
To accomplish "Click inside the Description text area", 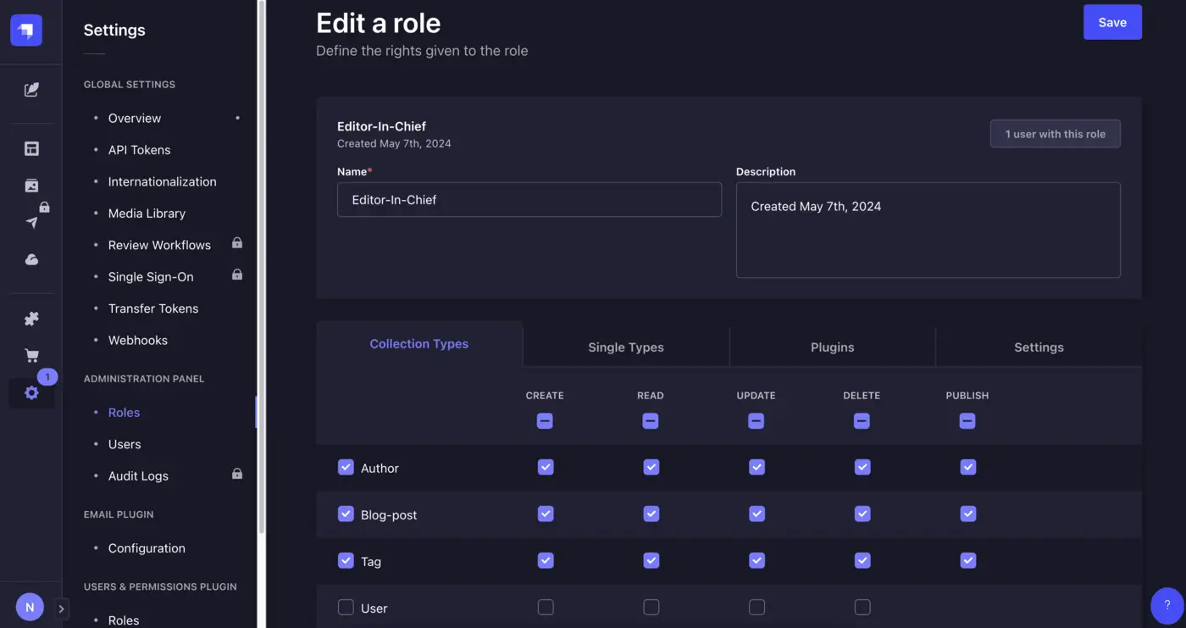I will pyautogui.click(x=928, y=229).
